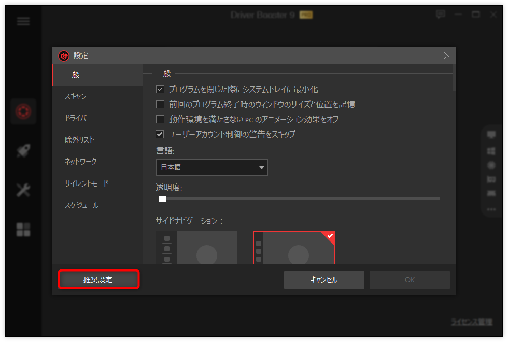Uncheck skip User Account Control warning

[x=160, y=134]
